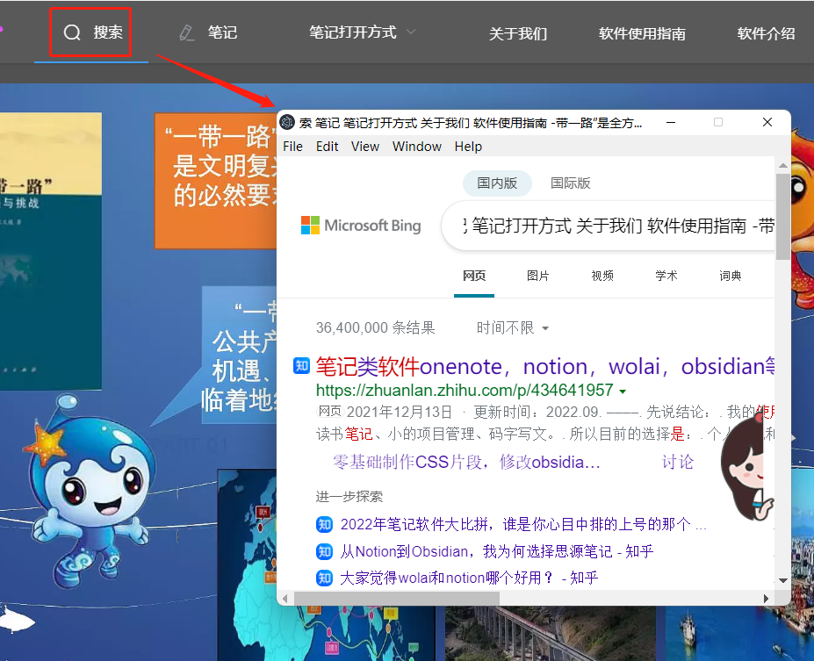Click into the Bing search input box
Image resolution: width=814 pixels, height=661 pixels.
(x=615, y=226)
